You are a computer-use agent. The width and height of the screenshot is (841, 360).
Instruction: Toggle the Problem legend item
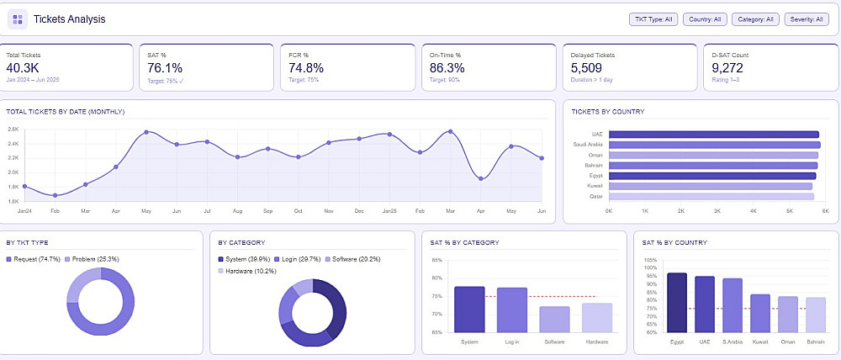click(x=92, y=259)
